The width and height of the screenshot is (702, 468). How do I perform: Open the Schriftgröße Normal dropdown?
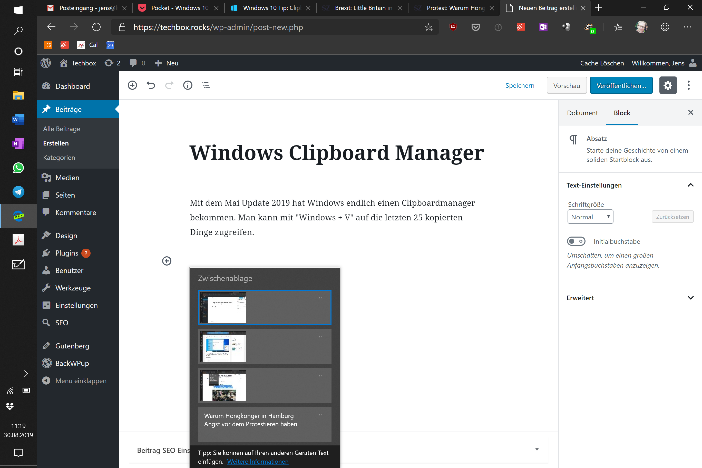pyautogui.click(x=590, y=217)
